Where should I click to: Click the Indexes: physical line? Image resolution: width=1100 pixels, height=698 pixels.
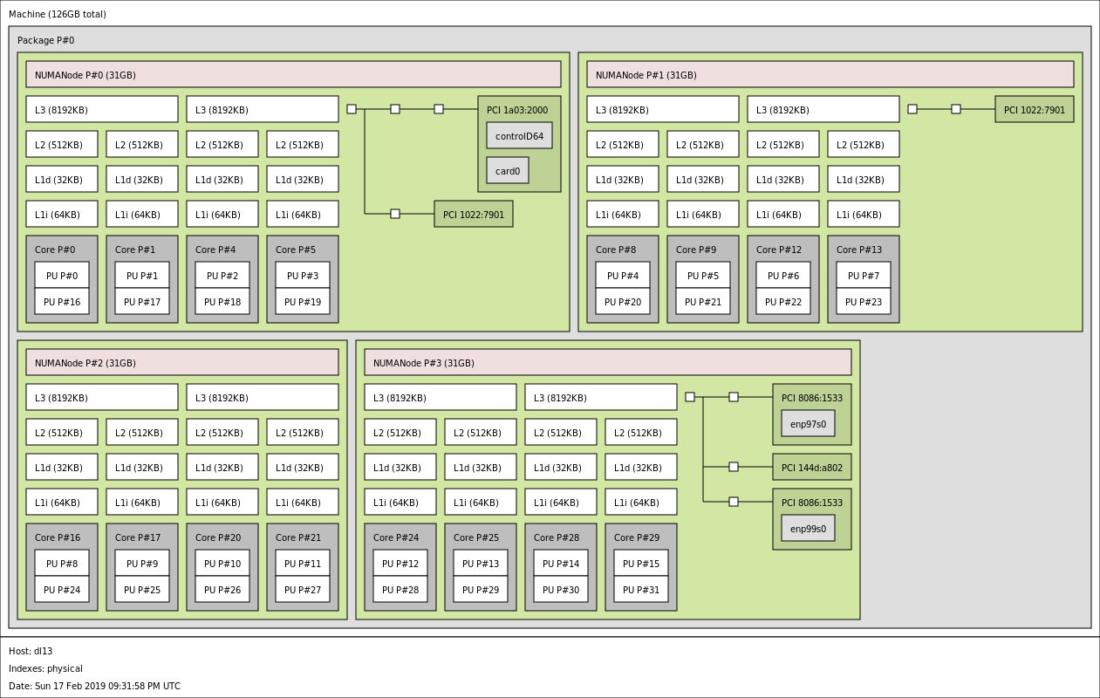click(x=45, y=669)
